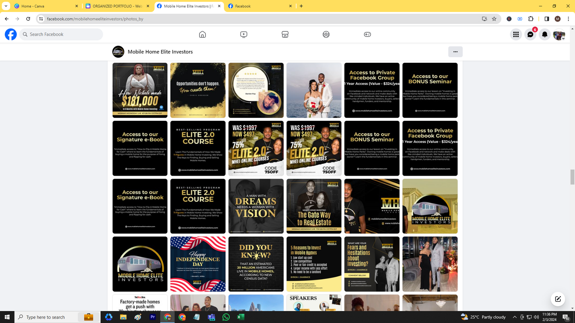Open File Explorer from the taskbar
The height and width of the screenshot is (323, 575).
coord(123,317)
